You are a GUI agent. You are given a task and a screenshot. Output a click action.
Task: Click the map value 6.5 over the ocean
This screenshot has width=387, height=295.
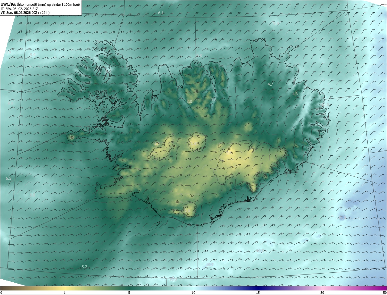click(x=8, y=179)
